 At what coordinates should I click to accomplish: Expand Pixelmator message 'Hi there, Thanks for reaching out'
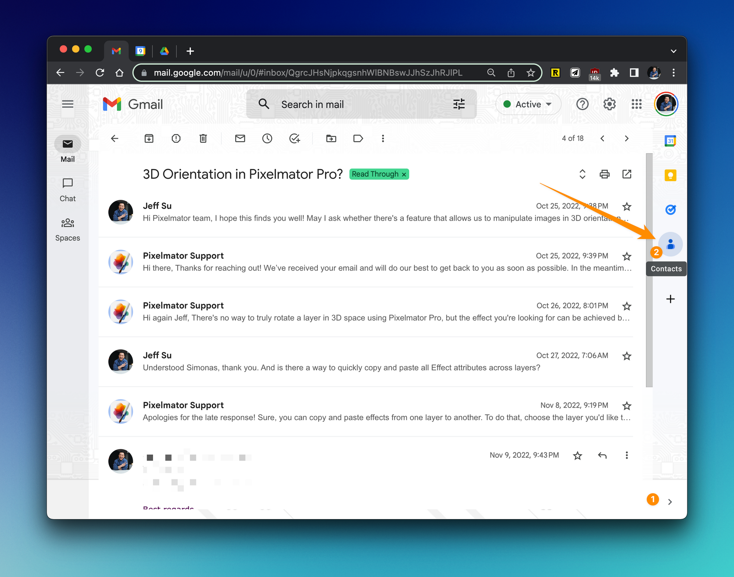click(x=366, y=262)
